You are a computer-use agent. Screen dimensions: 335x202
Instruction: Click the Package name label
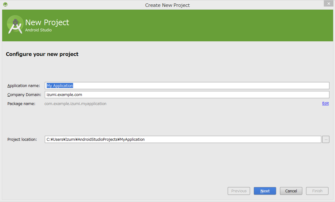click(x=21, y=103)
